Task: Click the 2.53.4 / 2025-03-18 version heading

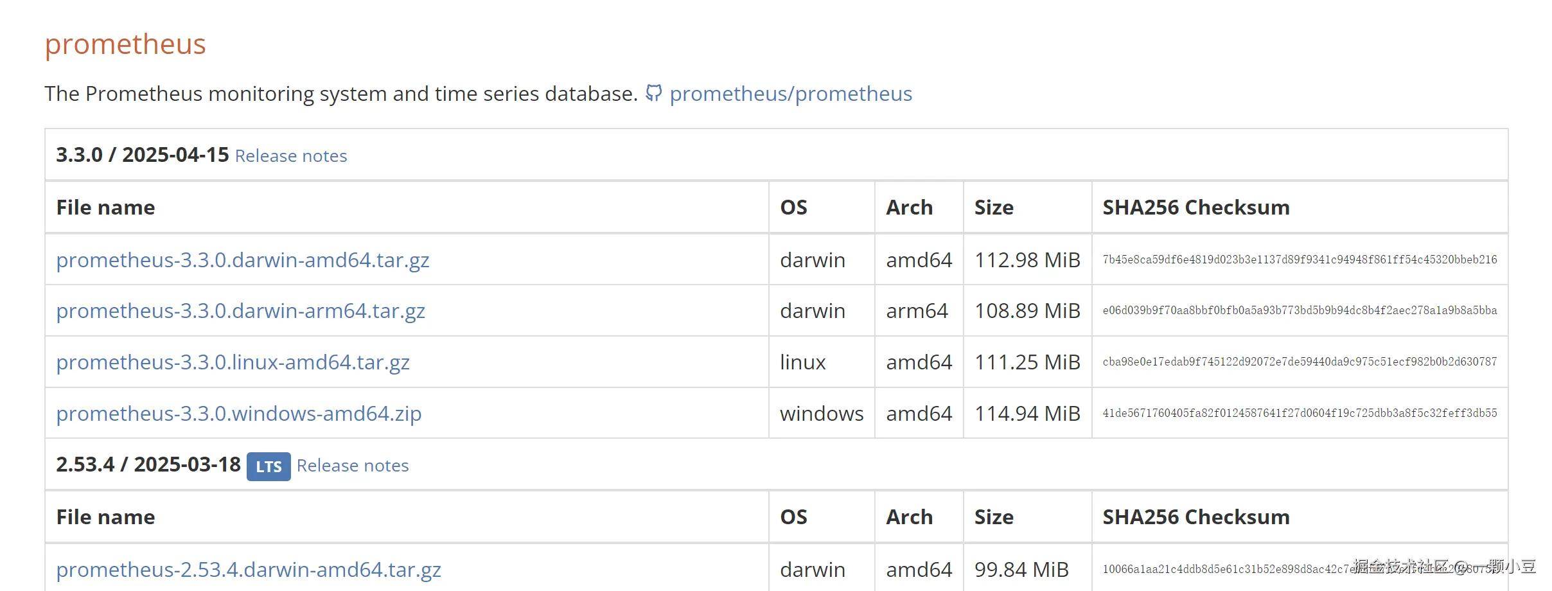Action: pyautogui.click(x=148, y=464)
